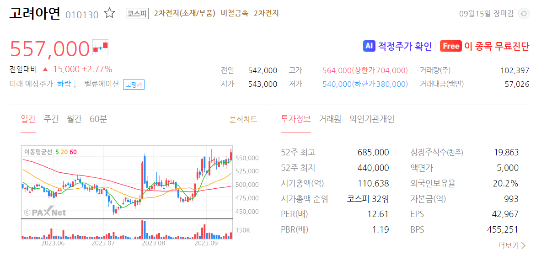The image size is (536, 255).
Task: Click the 자본금(억) value 993
Action: tap(511, 199)
